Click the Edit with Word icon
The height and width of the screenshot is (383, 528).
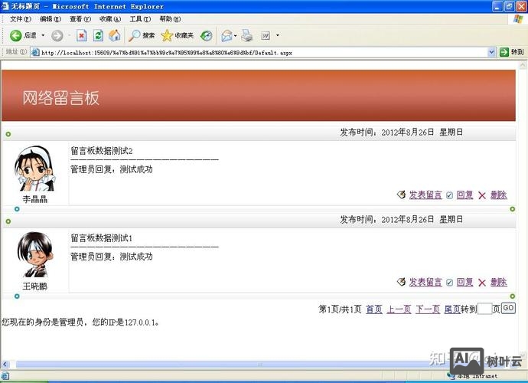[266, 35]
